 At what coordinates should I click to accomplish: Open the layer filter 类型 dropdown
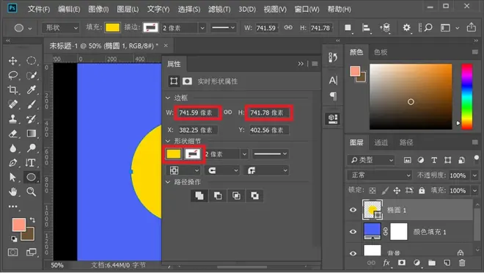(x=372, y=160)
